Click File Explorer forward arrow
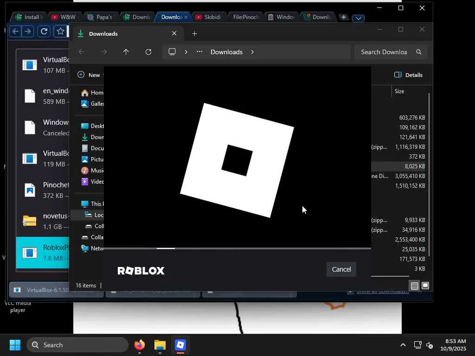 coord(104,52)
